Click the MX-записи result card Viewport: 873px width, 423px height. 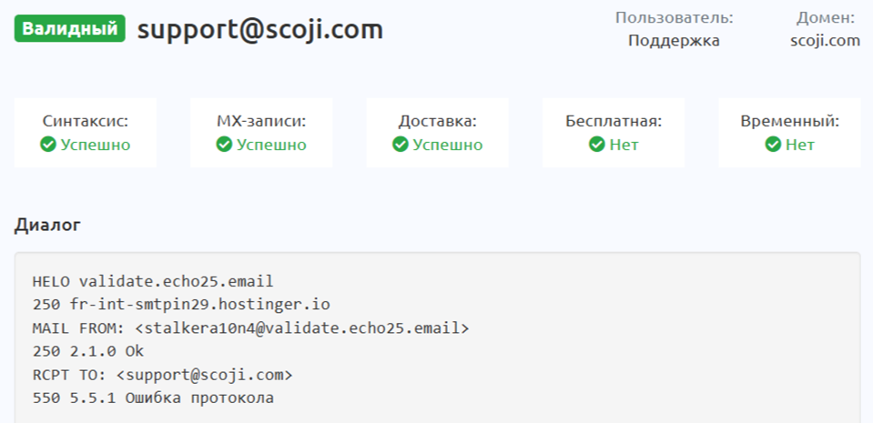tap(261, 133)
